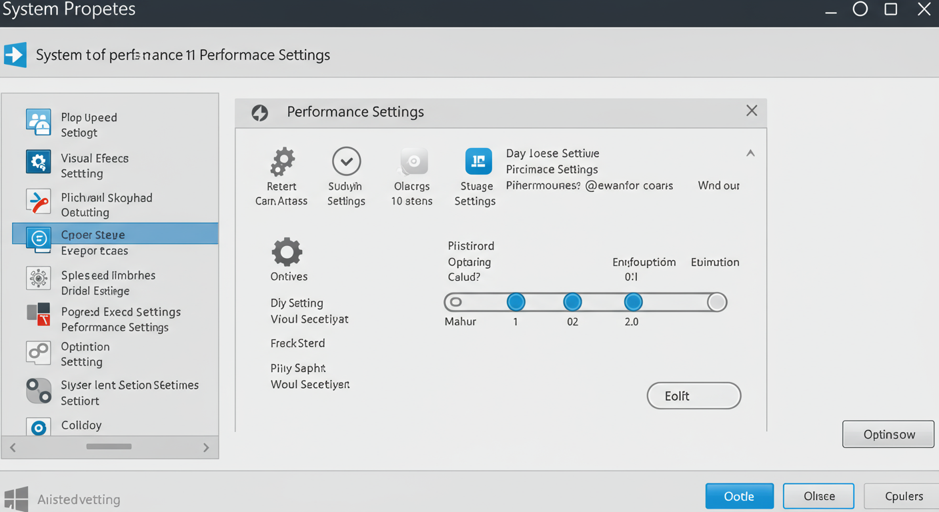Click the Piliy Sapht text
939x512 pixels.
click(x=298, y=368)
